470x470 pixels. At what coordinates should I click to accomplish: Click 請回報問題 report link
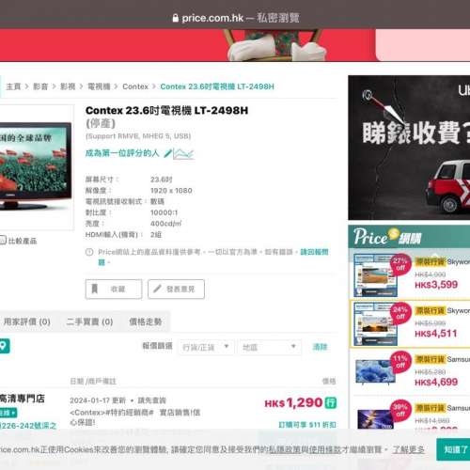(x=314, y=252)
